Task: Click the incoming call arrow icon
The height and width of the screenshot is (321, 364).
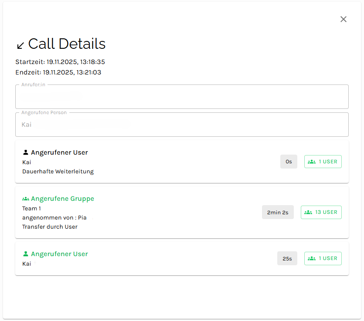Action: 20,45
